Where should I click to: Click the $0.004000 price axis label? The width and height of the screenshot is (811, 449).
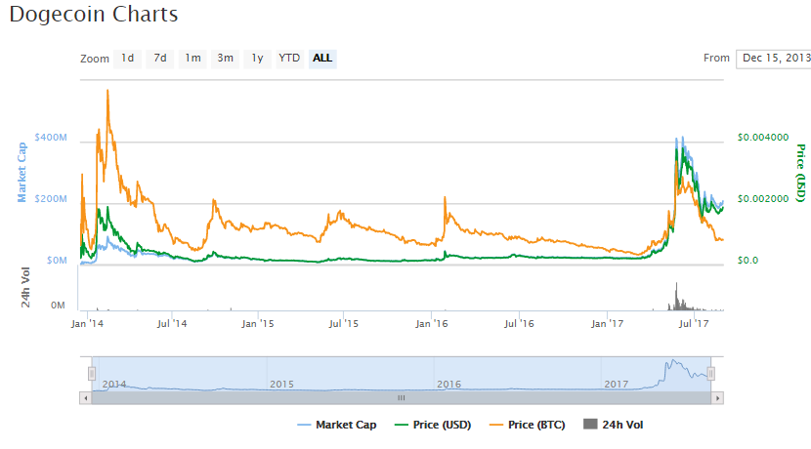tap(763, 138)
